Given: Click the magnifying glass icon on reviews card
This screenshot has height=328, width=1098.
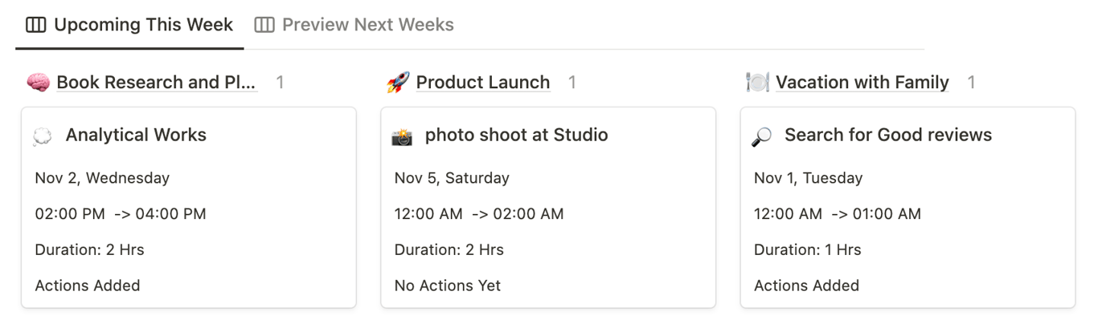Looking at the screenshot, I should tap(761, 136).
